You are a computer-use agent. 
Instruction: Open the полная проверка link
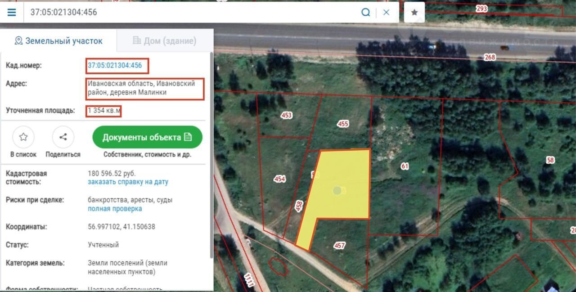(115, 209)
